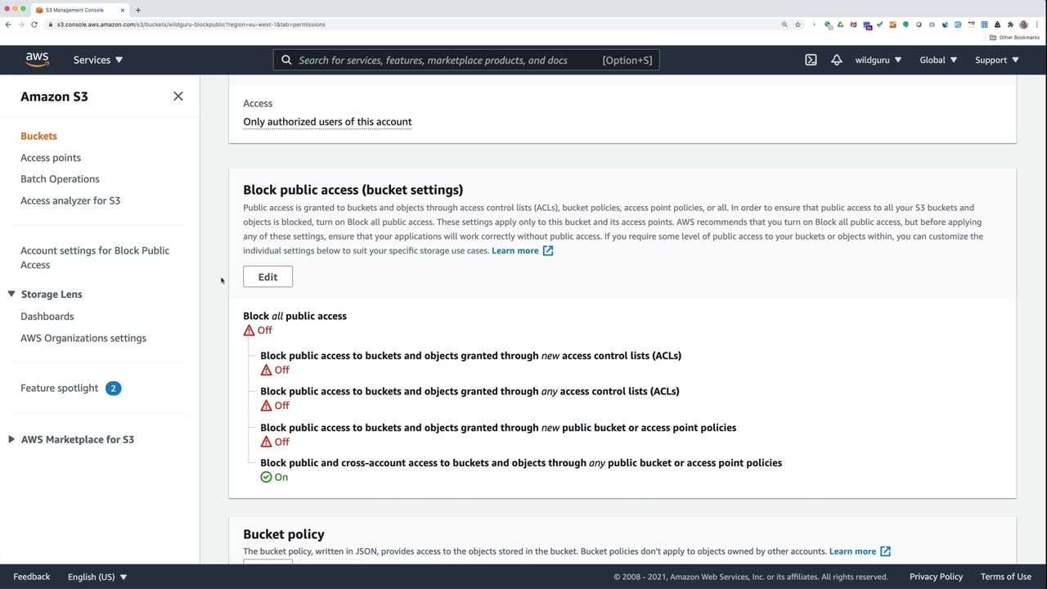Click the AWS services search field
This screenshot has height=589, width=1047.
click(466, 60)
